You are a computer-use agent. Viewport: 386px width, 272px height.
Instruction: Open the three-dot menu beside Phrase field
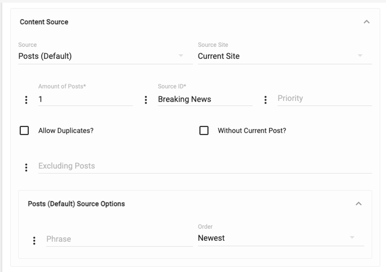point(34,240)
